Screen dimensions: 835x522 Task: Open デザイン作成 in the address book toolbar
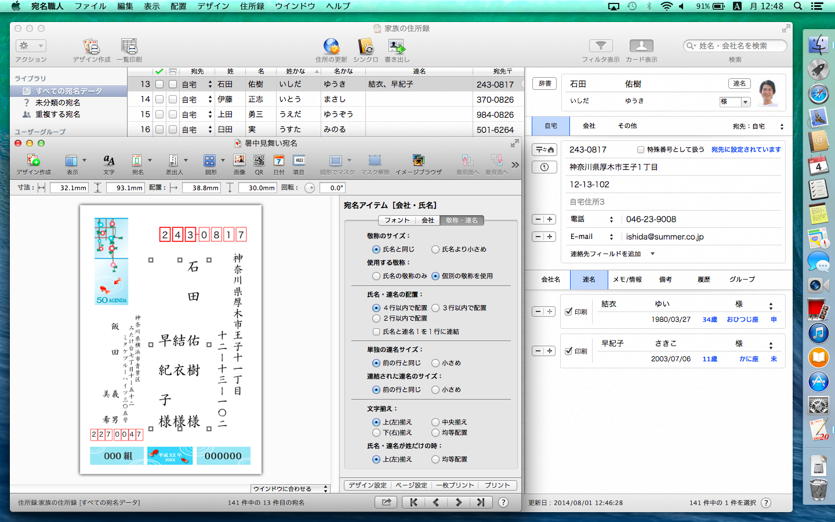pyautogui.click(x=91, y=46)
